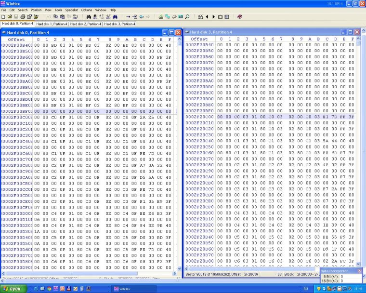Image resolution: width=366 pixels, height=293 pixels.
Task: Open the Search menu
Action: [x=23, y=10]
